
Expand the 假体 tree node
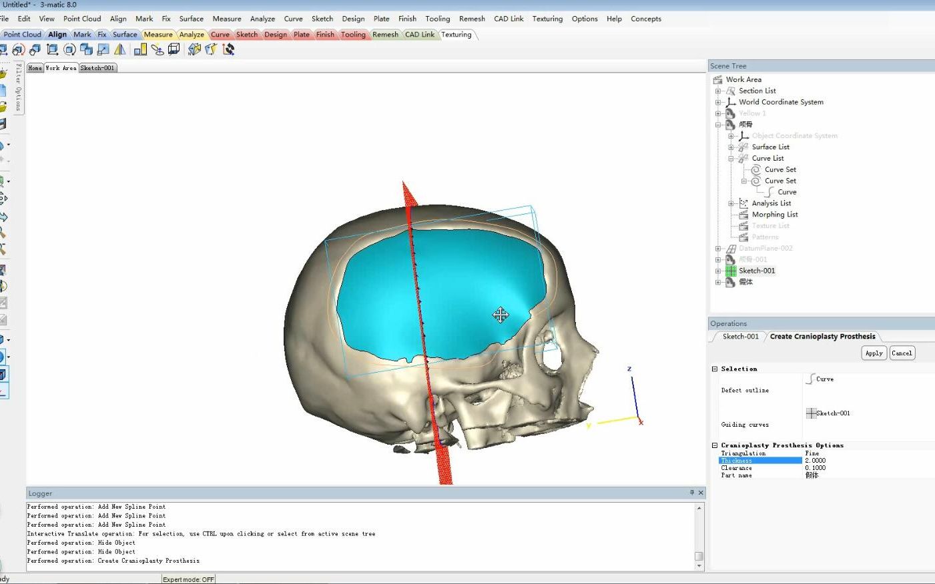coord(718,282)
